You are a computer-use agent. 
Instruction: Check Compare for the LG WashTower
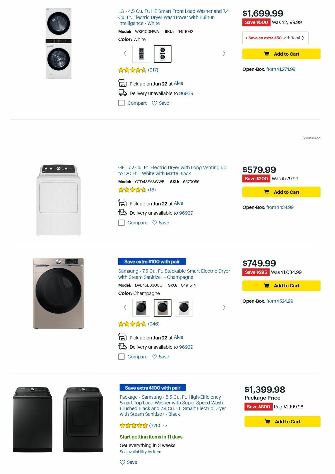point(121,103)
